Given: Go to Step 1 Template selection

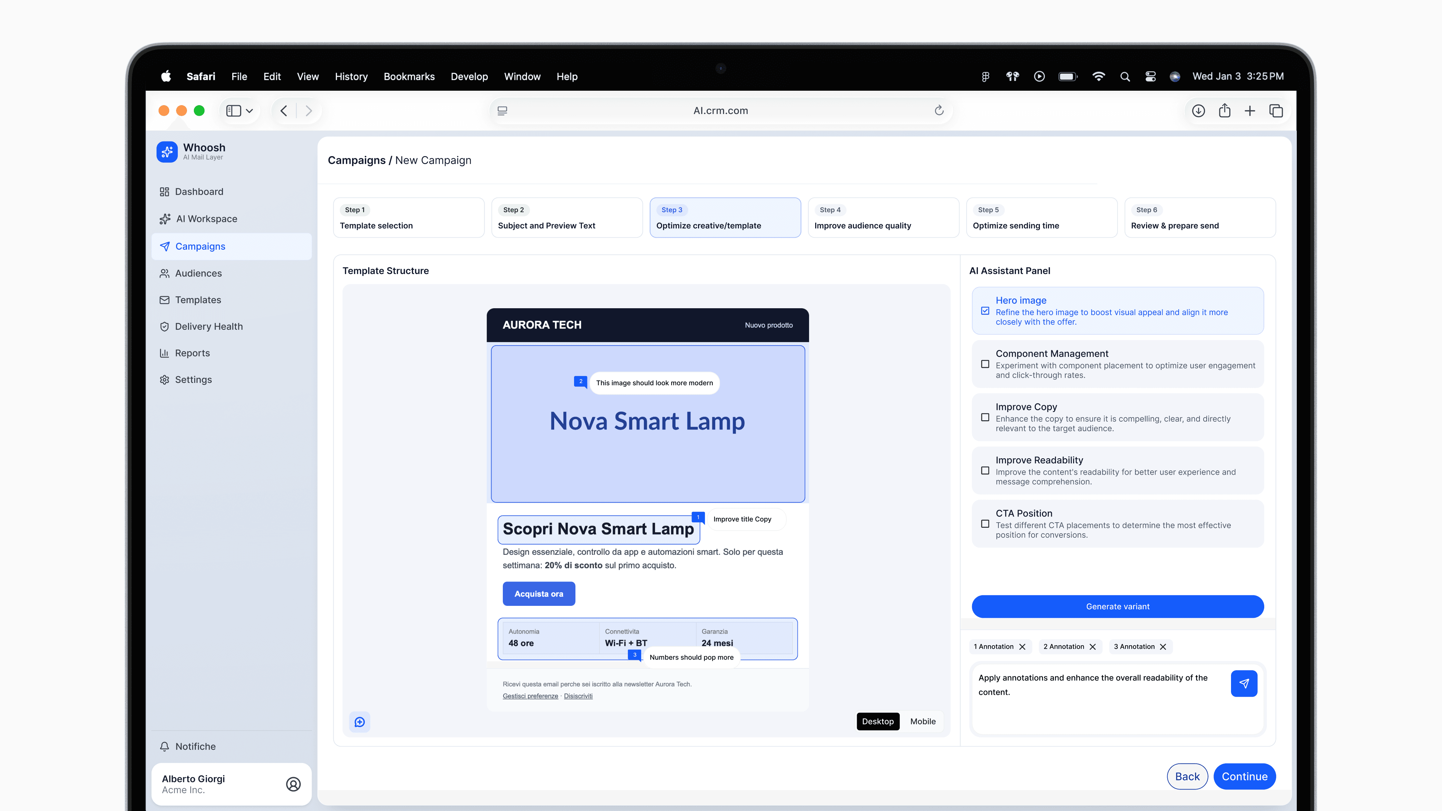Looking at the screenshot, I should 409,218.
